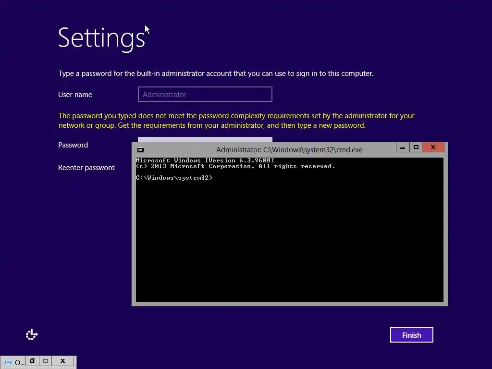This screenshot has height=369, width=492.
Task: Restore the minimized on-screen keyboard window
Action: [33, 361]
